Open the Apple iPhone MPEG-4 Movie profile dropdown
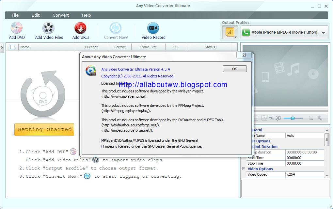This screenshot has height=209, width=333. (284, 33)
